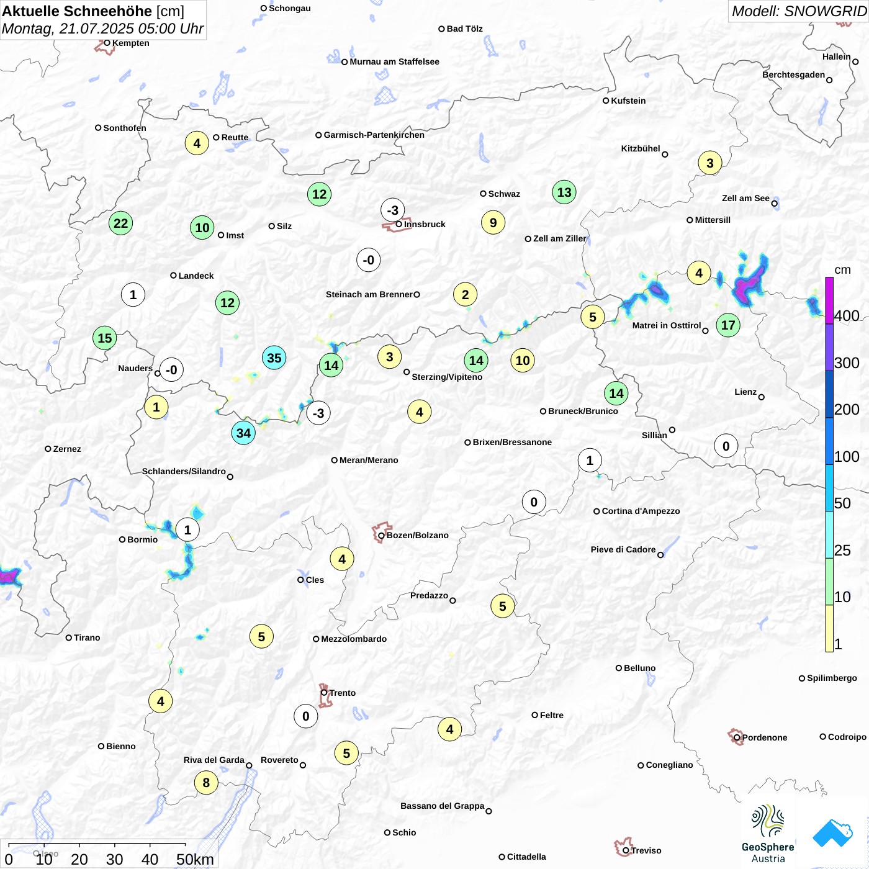Click the cyan 34 snow depth marker
869x869 pixels.
(243, 433)
